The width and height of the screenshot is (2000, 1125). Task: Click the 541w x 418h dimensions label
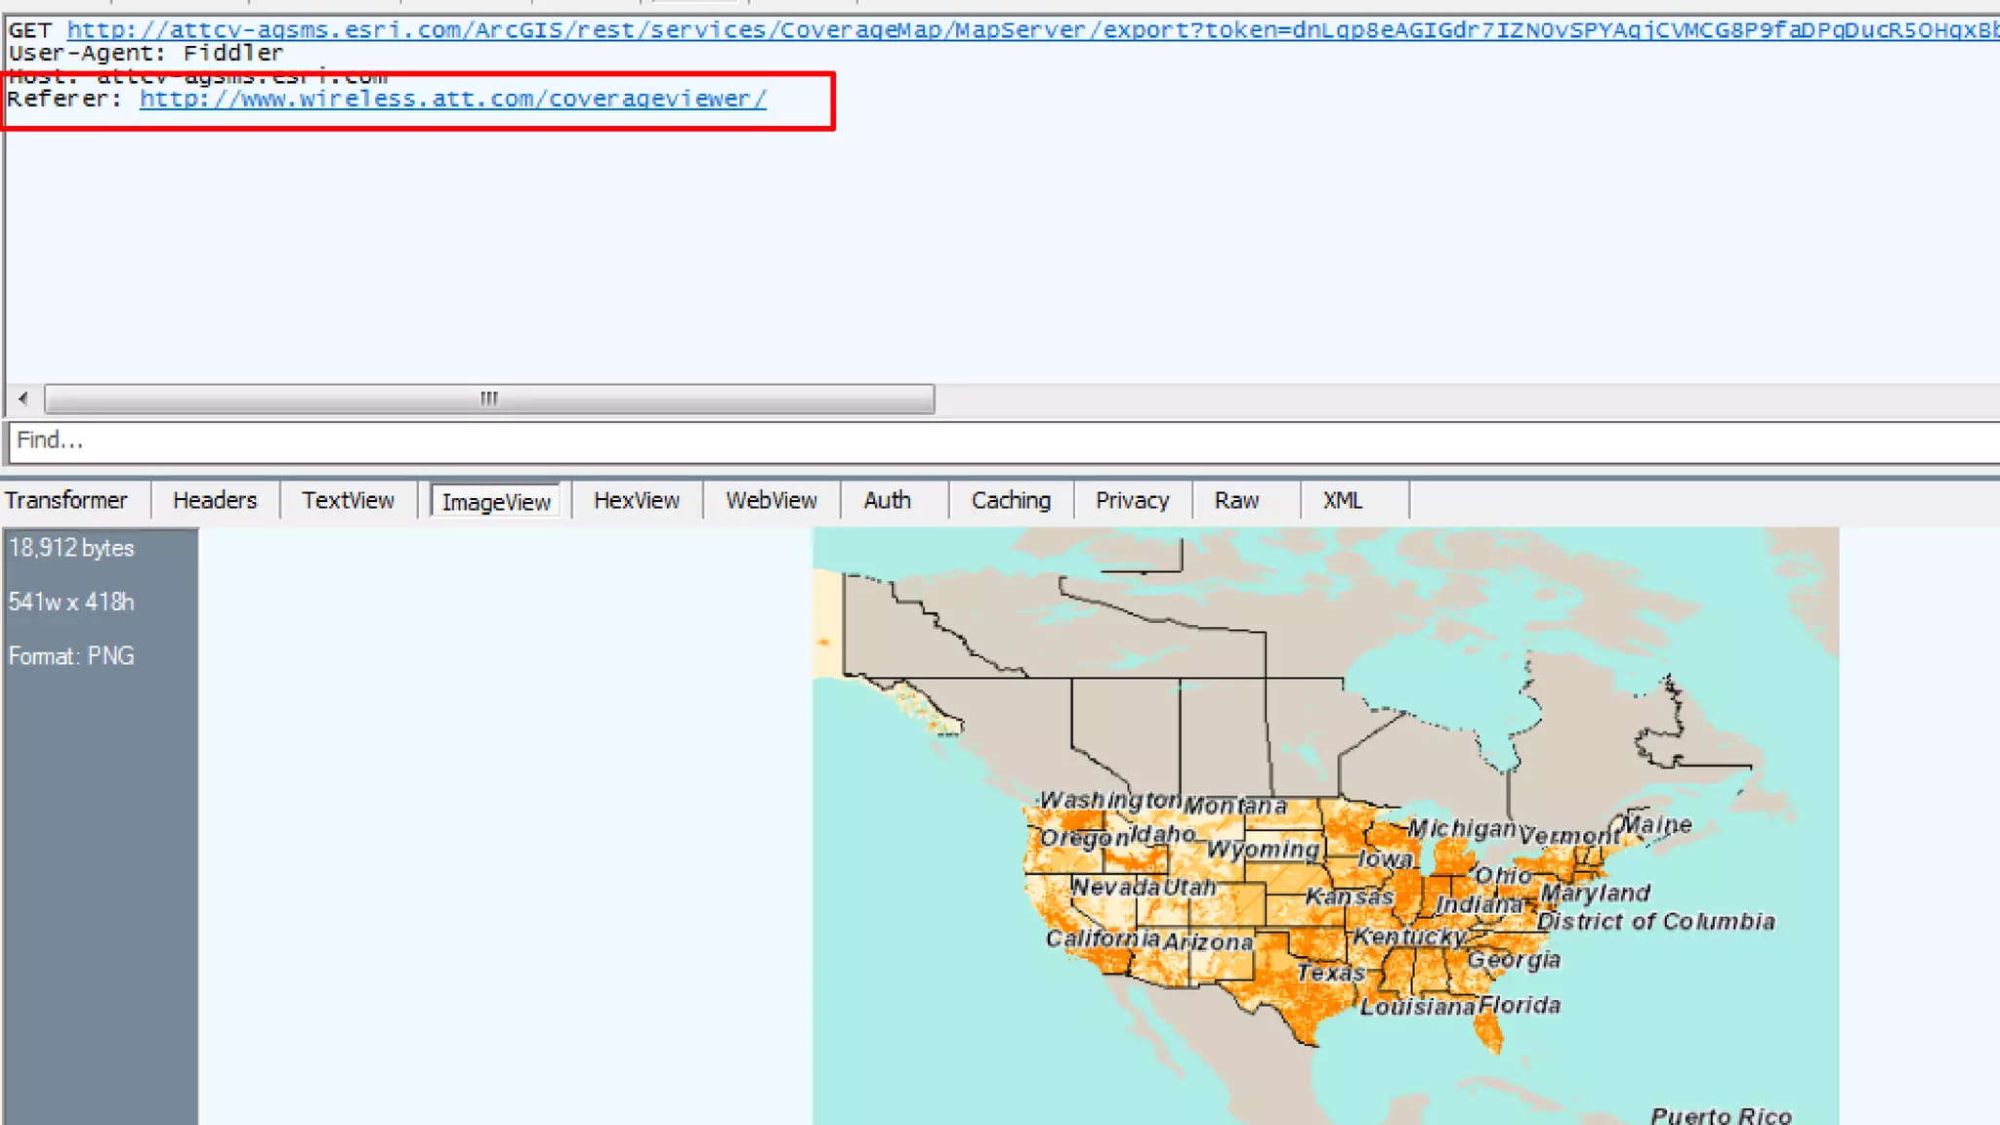click(x=71, y=602)
